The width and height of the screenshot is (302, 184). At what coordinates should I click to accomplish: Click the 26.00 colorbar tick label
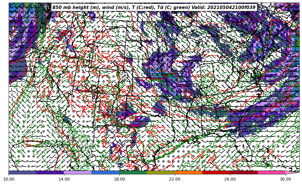click(x=230, y=179)
